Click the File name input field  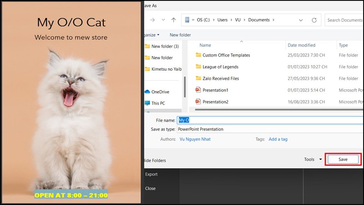click(270, 120)
